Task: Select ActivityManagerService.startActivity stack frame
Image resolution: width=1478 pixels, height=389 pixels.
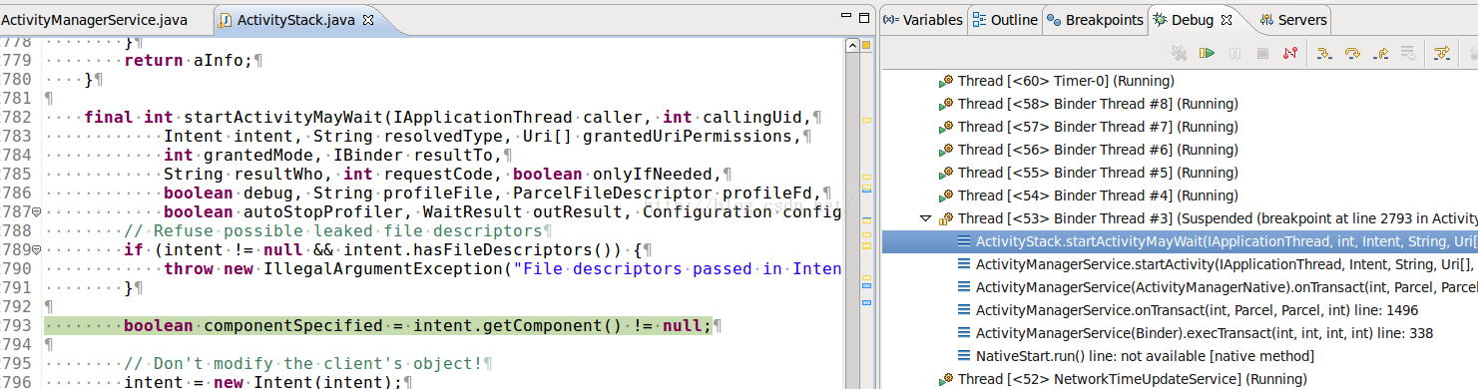Action: [1217, 264]
